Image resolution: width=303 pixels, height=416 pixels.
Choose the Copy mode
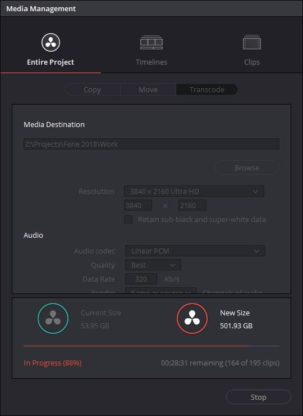[92, 90]
